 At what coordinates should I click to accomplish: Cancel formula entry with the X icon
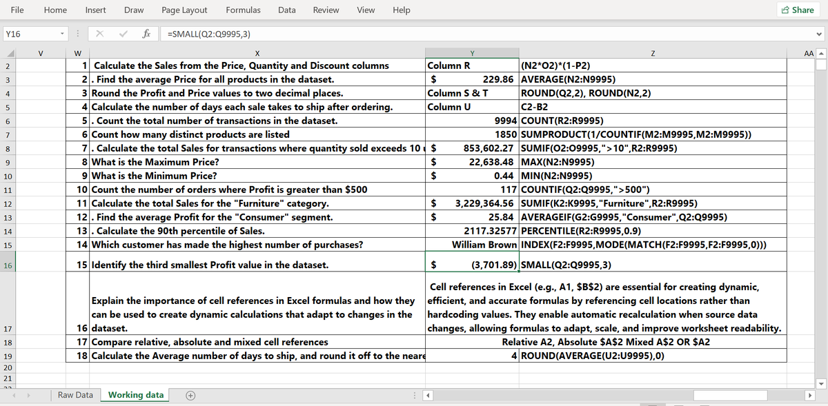click(99, 34)
